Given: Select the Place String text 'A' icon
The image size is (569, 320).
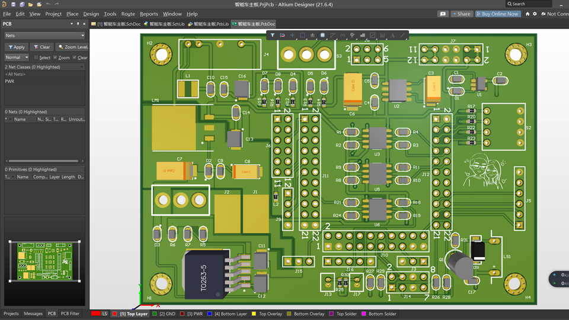Looking at the screenshot, I should pos(392,35).
